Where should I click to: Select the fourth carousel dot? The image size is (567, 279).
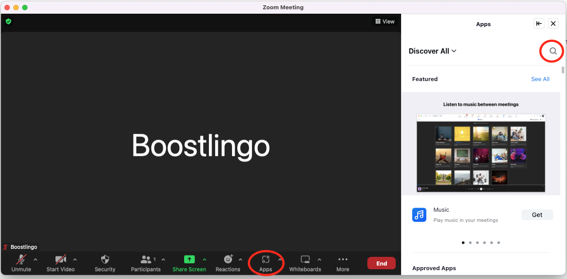pos(484,243)
